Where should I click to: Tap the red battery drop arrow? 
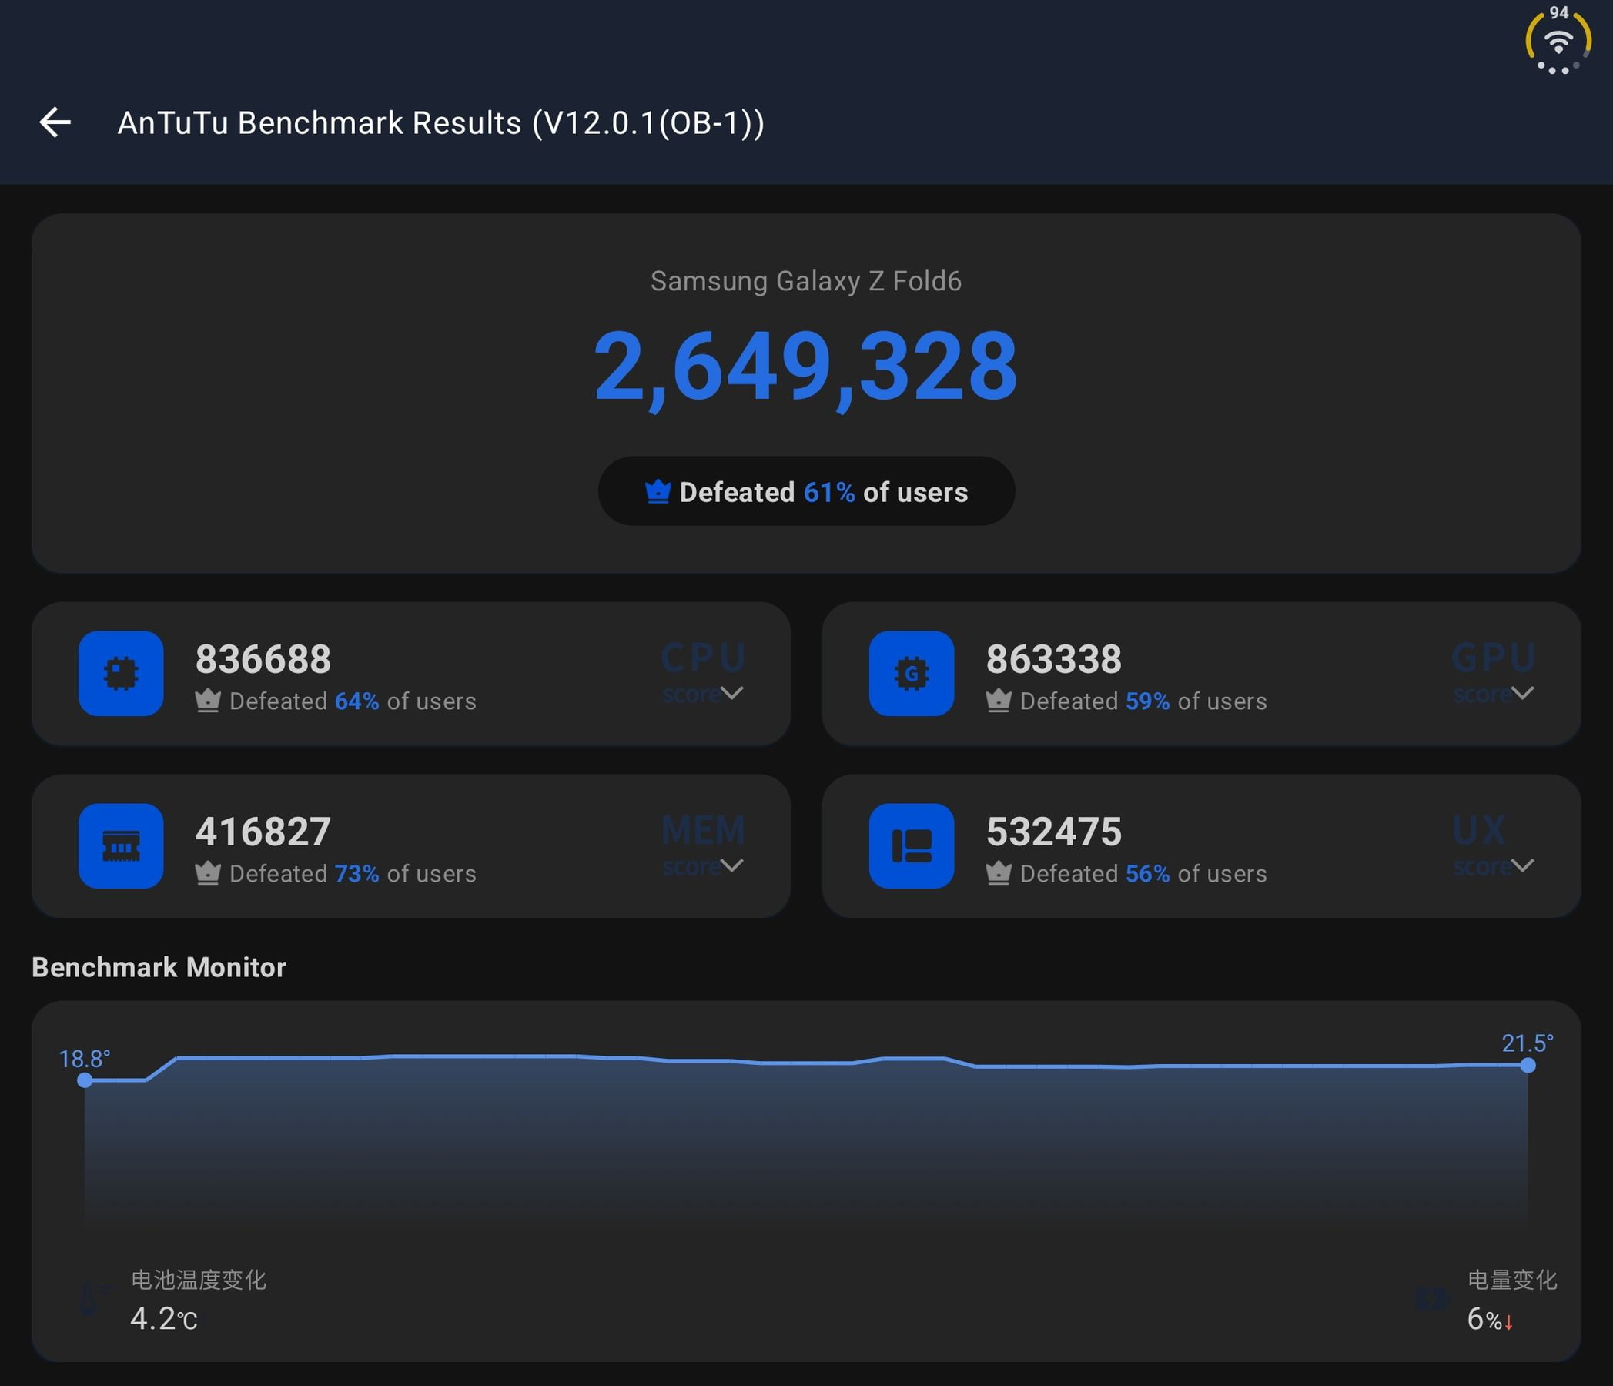click(1508, 1321)
